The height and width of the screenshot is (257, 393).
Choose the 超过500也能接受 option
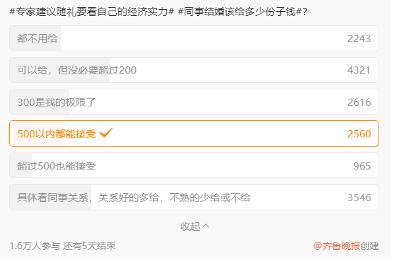click(x=194, y=166)
